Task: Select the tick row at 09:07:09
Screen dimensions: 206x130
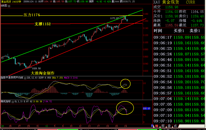Action: (x=179, y=110)
